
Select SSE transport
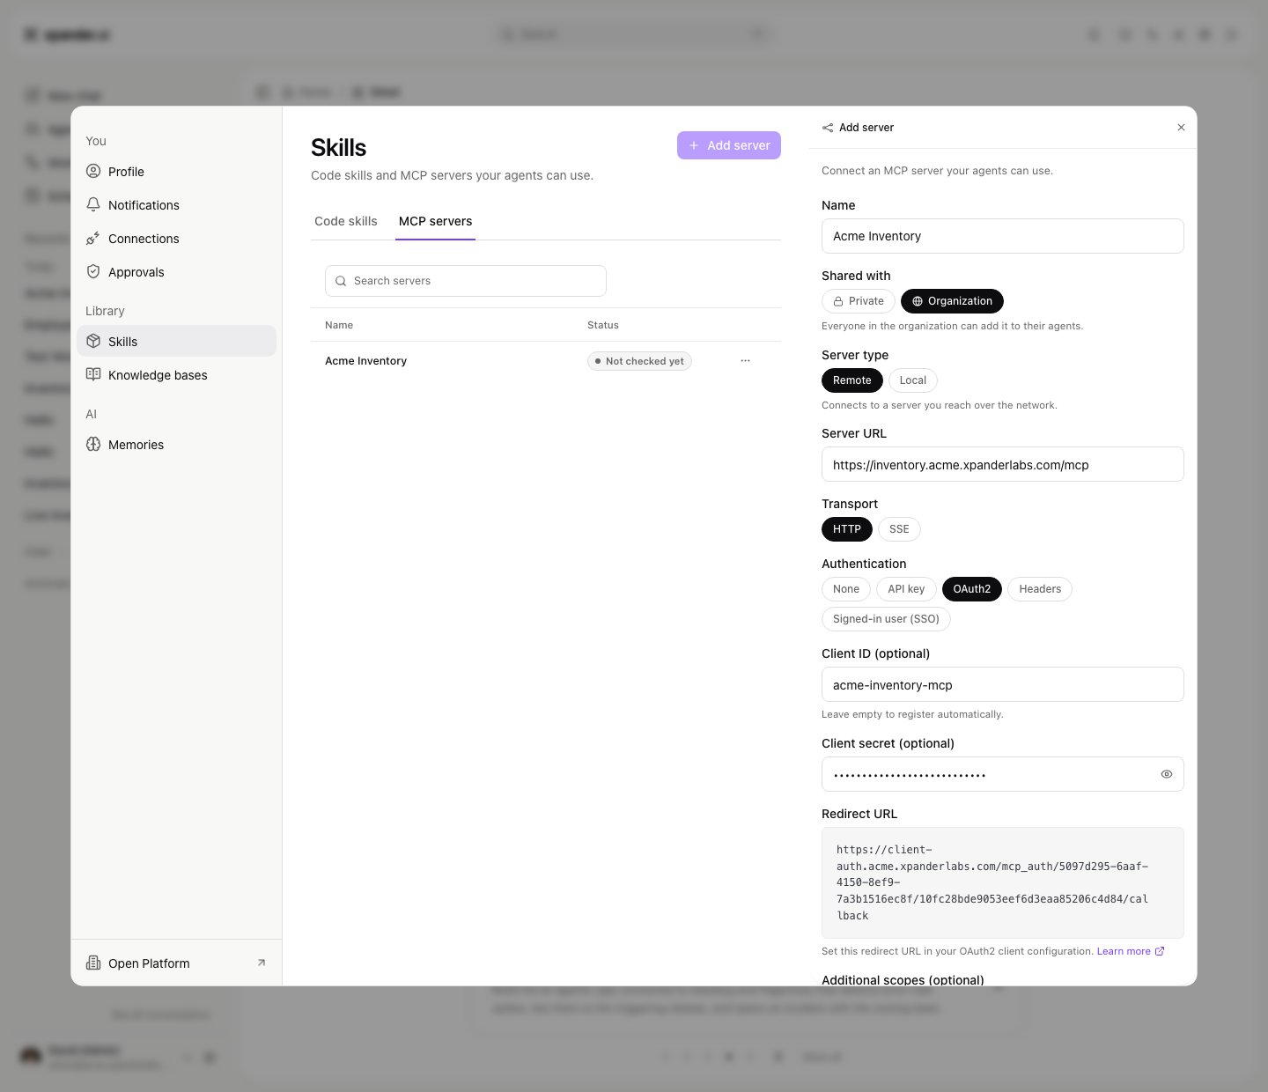coord(899,529)
